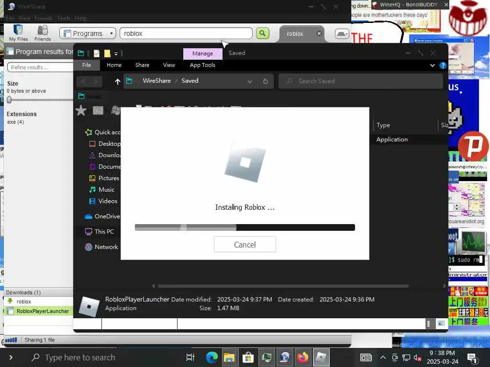Open WireShare Help menu
This screenshot has width=490, height=367.
click(x=80, y=18)
